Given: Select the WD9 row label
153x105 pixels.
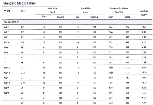Looking at the screenshot, I should (x=7, y=87).
